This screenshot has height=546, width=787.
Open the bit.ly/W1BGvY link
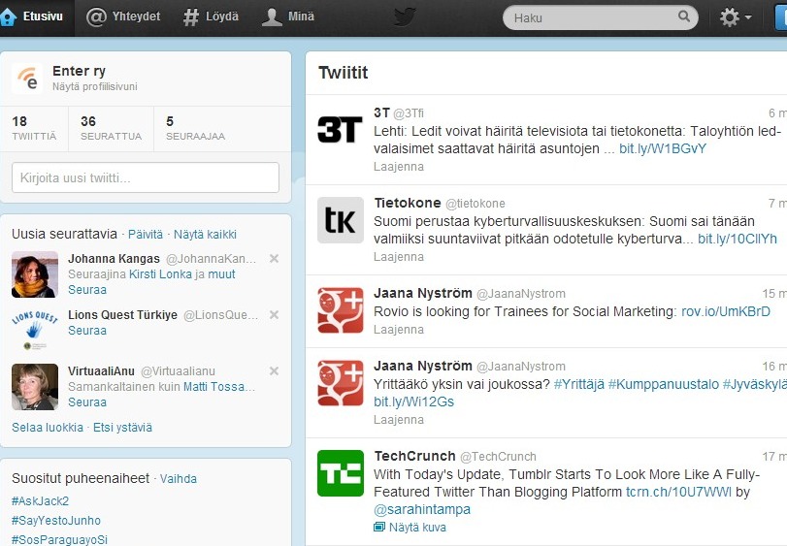pyautogui.click(x=663, y=148)
